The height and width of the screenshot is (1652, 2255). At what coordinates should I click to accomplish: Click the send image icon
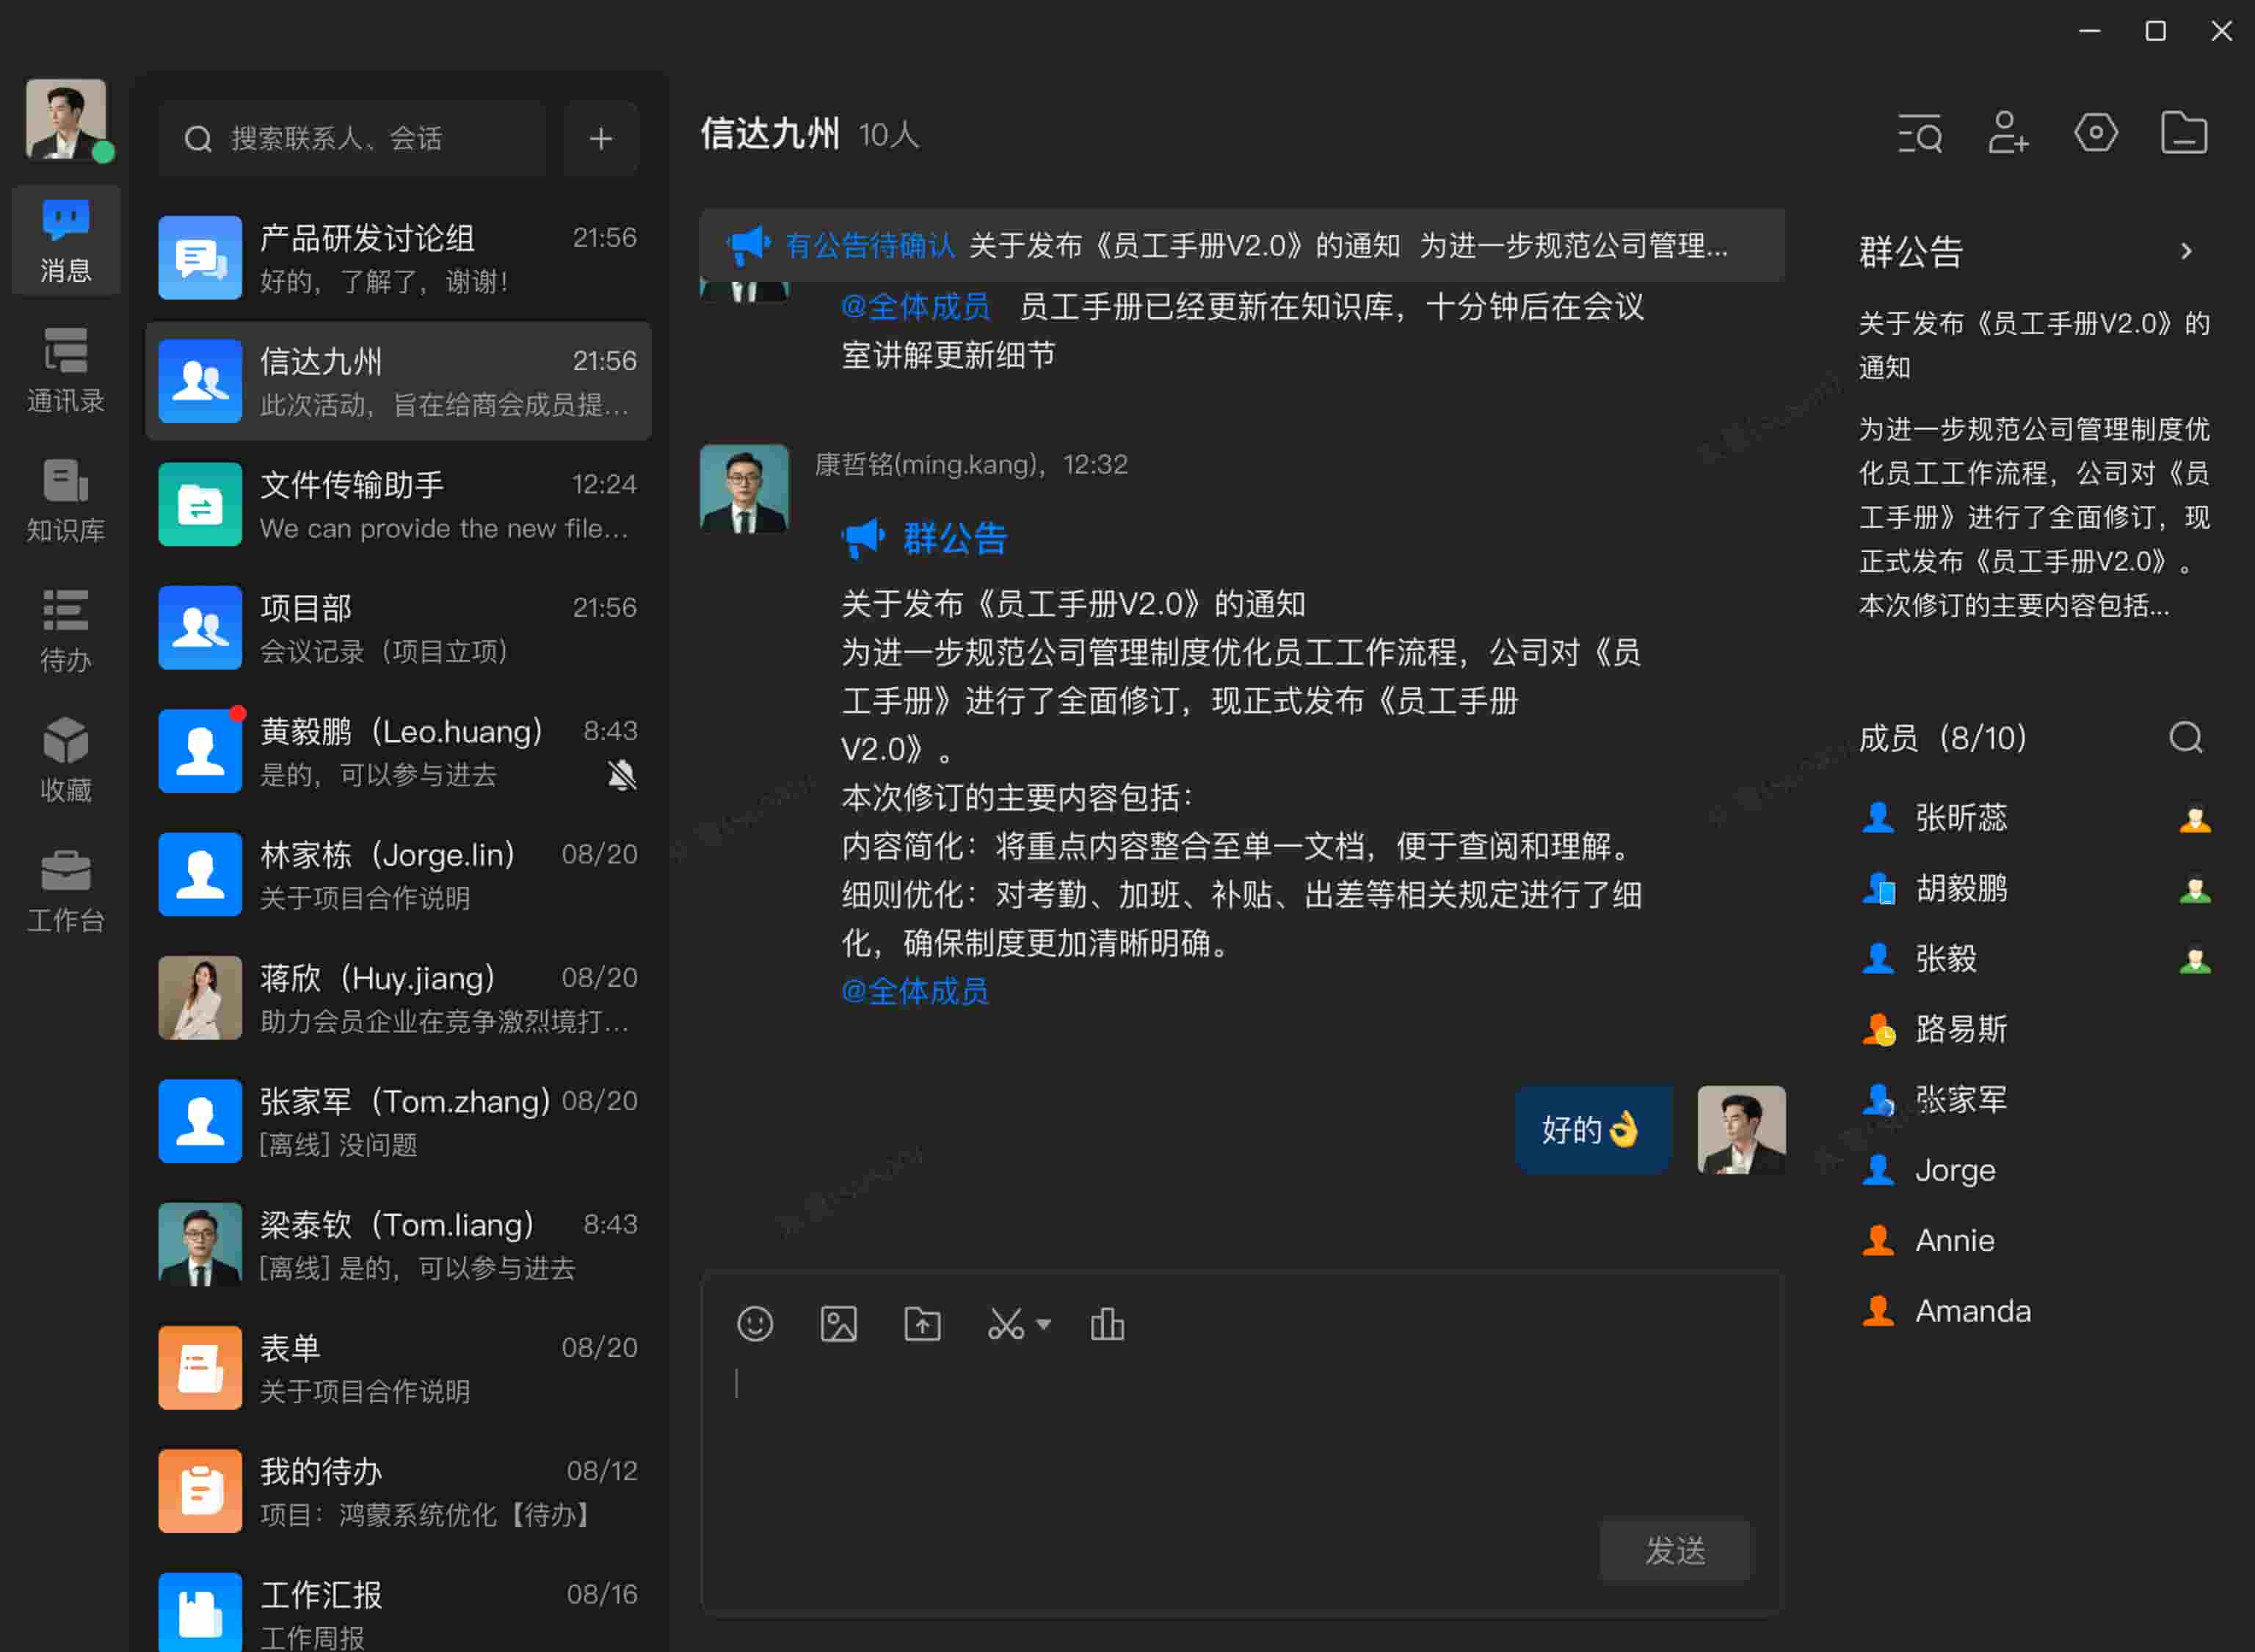pos(838,1324)
